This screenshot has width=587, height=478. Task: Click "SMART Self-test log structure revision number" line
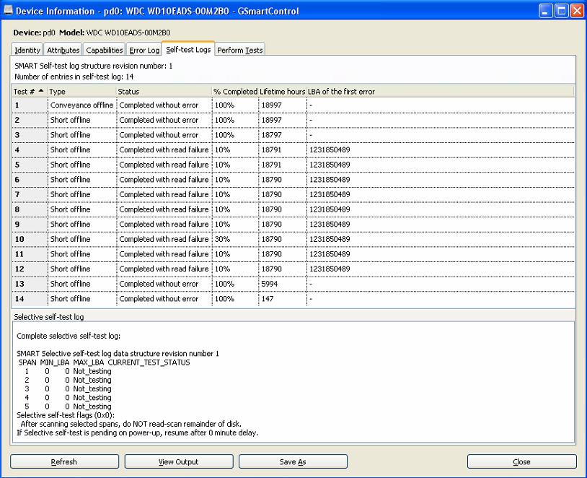pyautogui.click(x=94, y=66)
